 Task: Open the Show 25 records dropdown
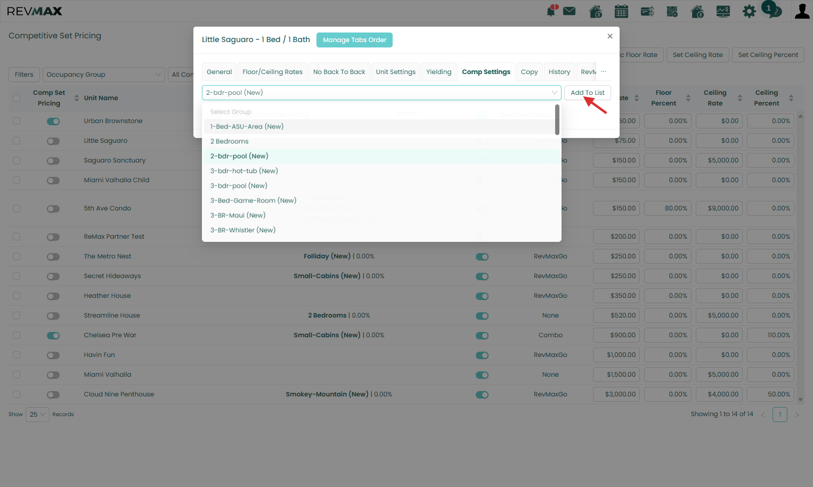click(37, 415)
